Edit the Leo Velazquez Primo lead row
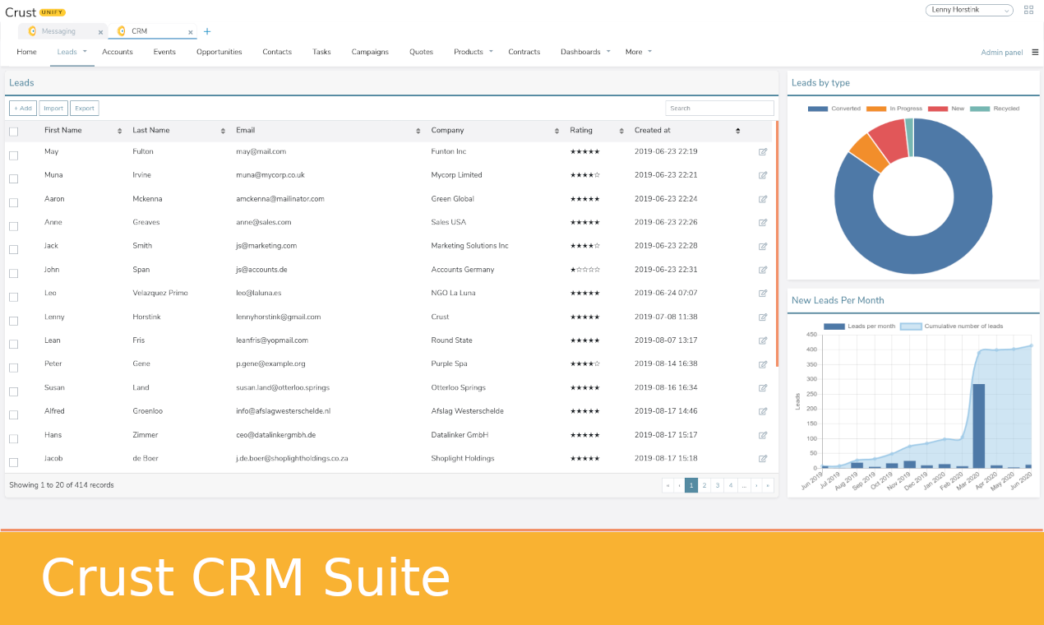This screenshot has width=1044, height=625. 763,293
